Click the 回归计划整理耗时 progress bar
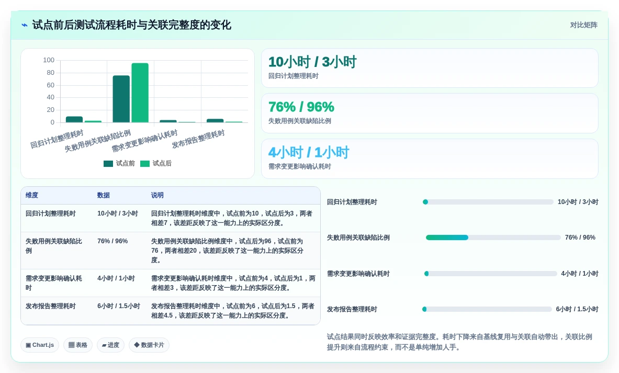This screenshot has height=373, width=619. [488, 202]
